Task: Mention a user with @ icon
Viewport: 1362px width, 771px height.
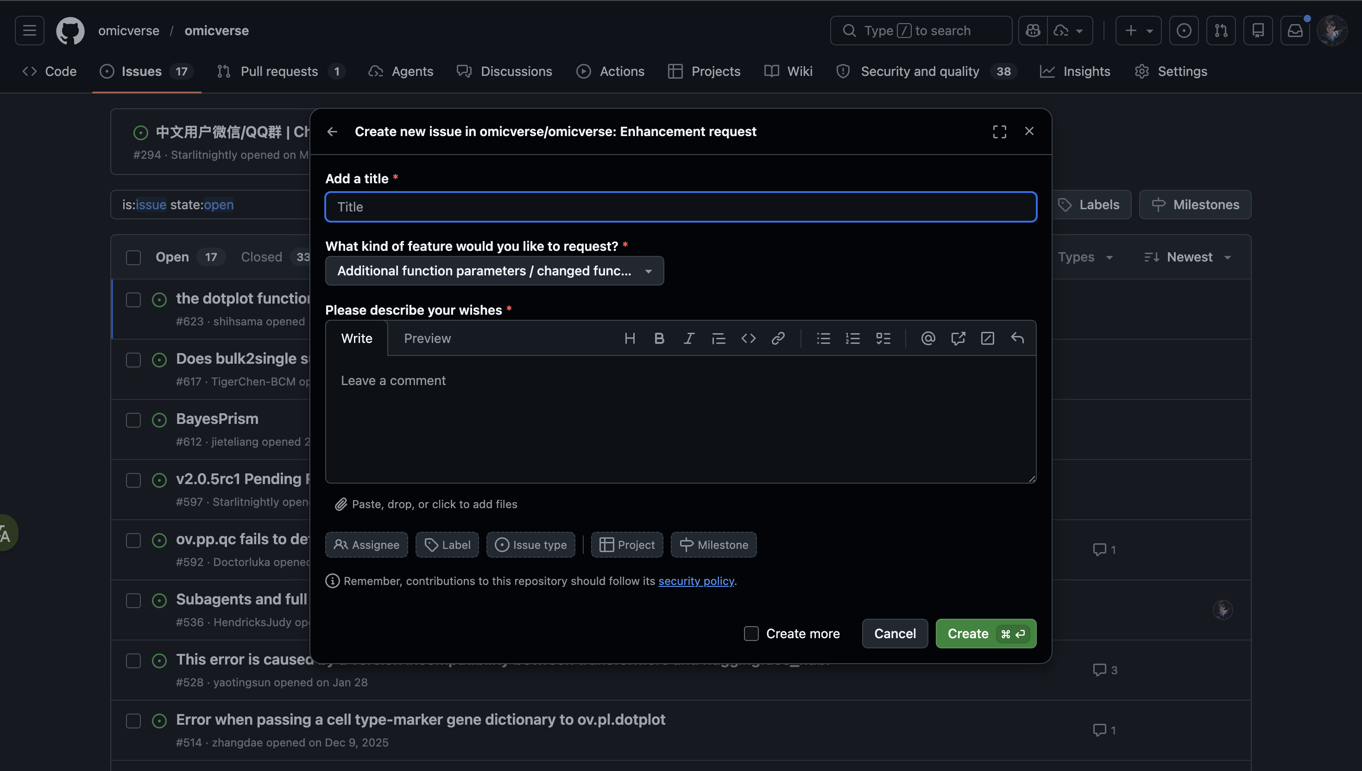Action: click(928, 338)
